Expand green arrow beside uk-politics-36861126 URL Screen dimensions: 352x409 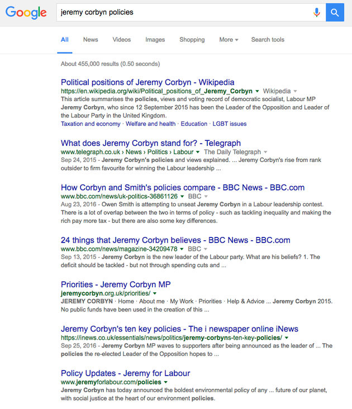click(x=182, y=197)
